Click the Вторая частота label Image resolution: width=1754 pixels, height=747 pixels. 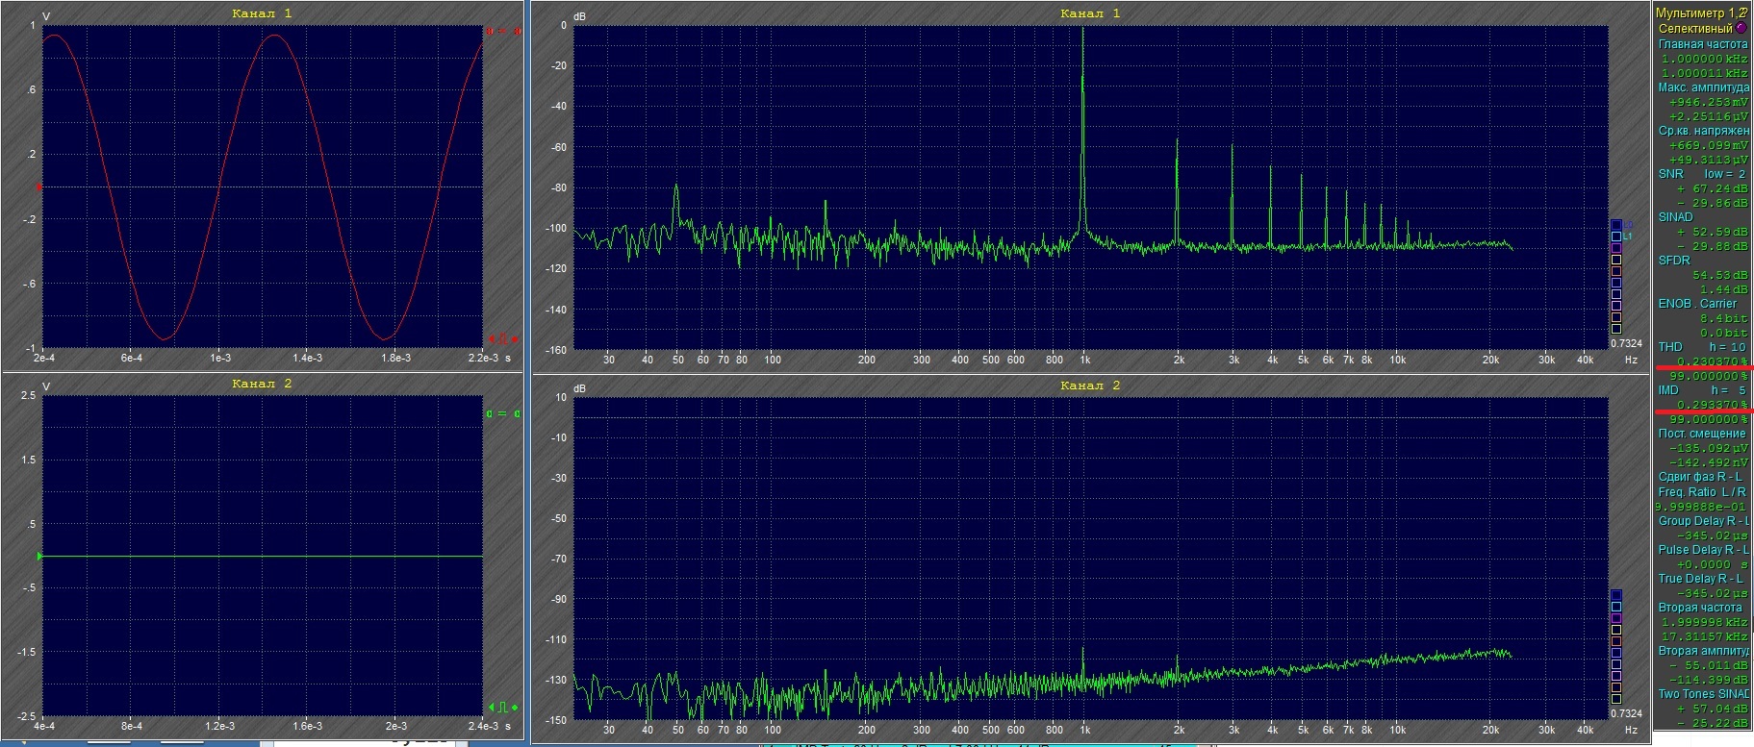[x=1700, y=608]
